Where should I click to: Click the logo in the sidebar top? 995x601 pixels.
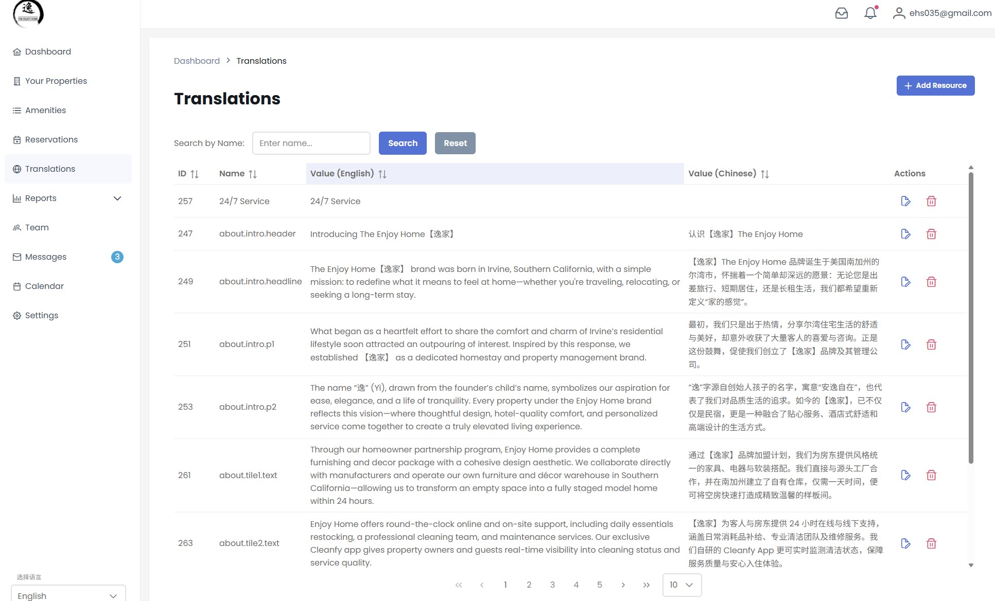[28, 13]
